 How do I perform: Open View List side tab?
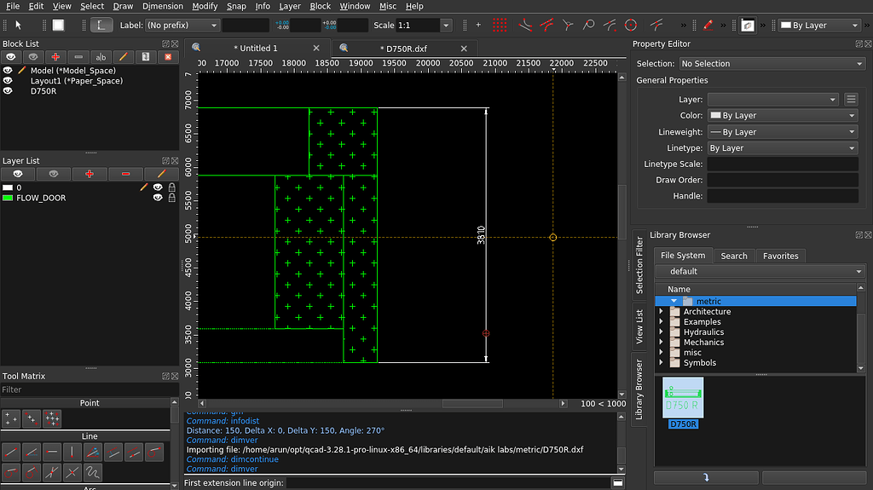639,327
